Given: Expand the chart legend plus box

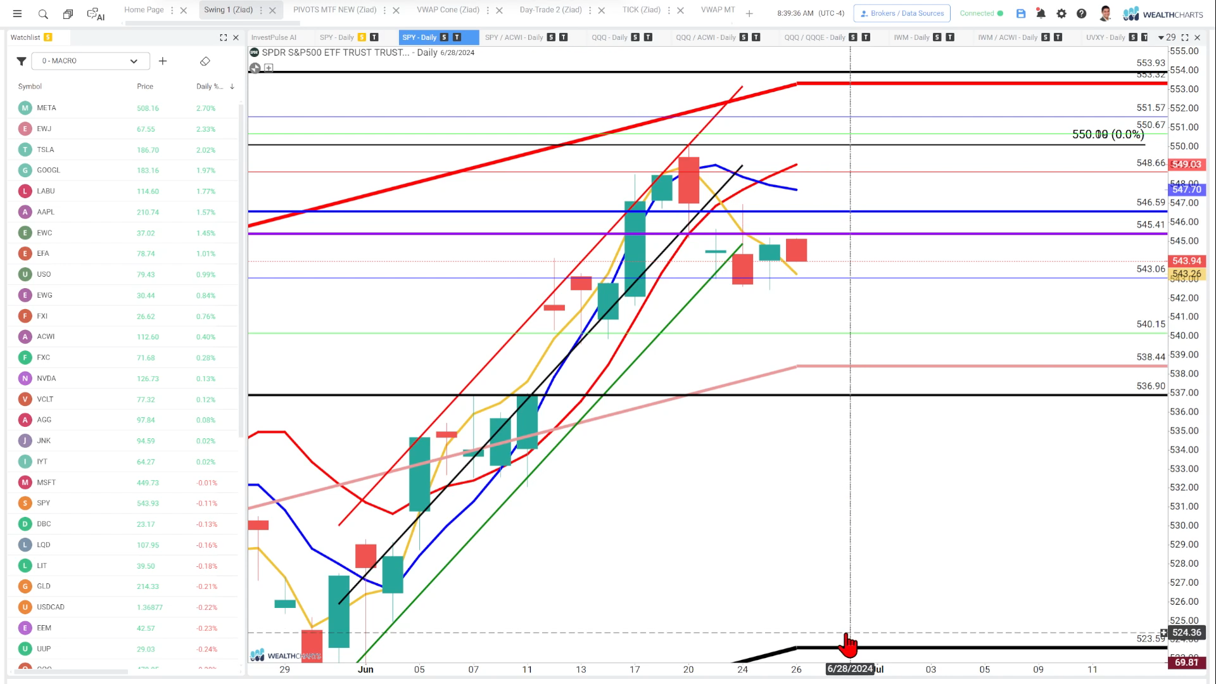Looking at the screenshot, I should tap(269, 68).
